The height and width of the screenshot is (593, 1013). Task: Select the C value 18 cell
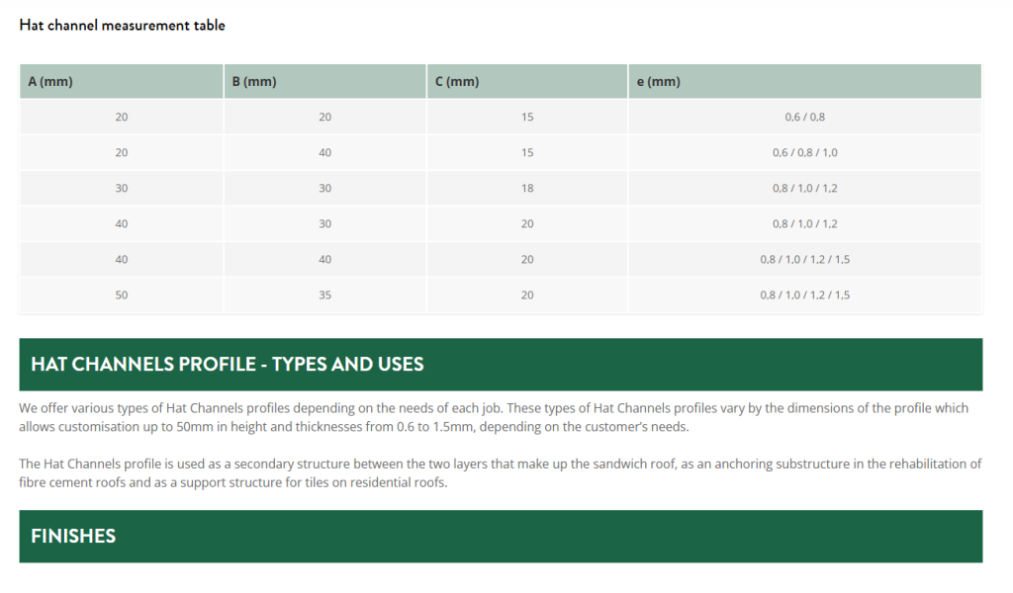click(527, 188)
